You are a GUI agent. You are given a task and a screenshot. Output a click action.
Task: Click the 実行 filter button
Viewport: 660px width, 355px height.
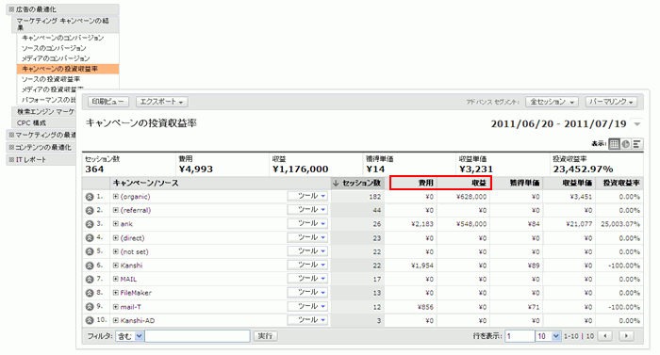click(265, 336)
